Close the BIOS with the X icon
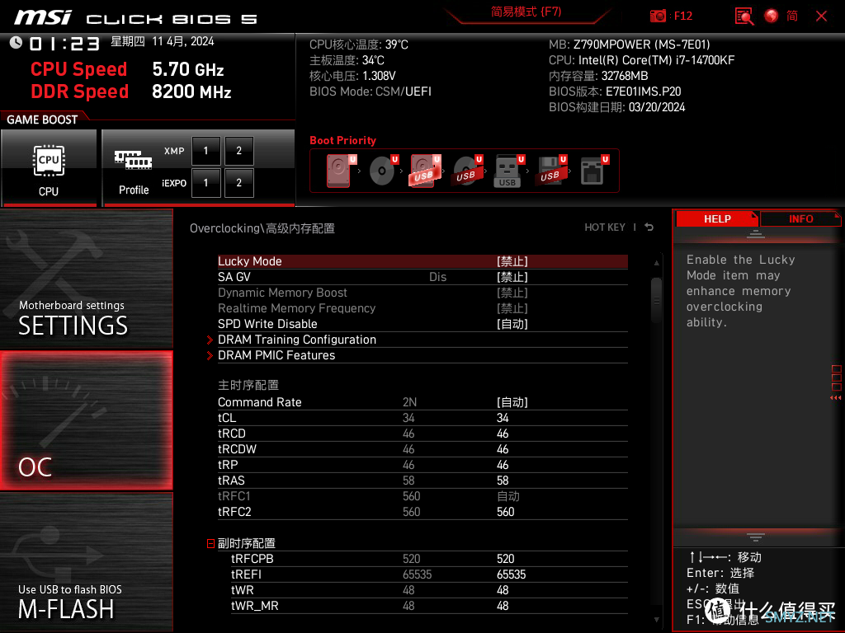 click(821, 16)
